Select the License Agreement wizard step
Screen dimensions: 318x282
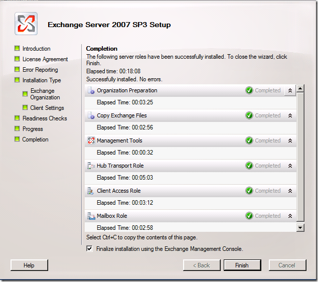[45, 59]
